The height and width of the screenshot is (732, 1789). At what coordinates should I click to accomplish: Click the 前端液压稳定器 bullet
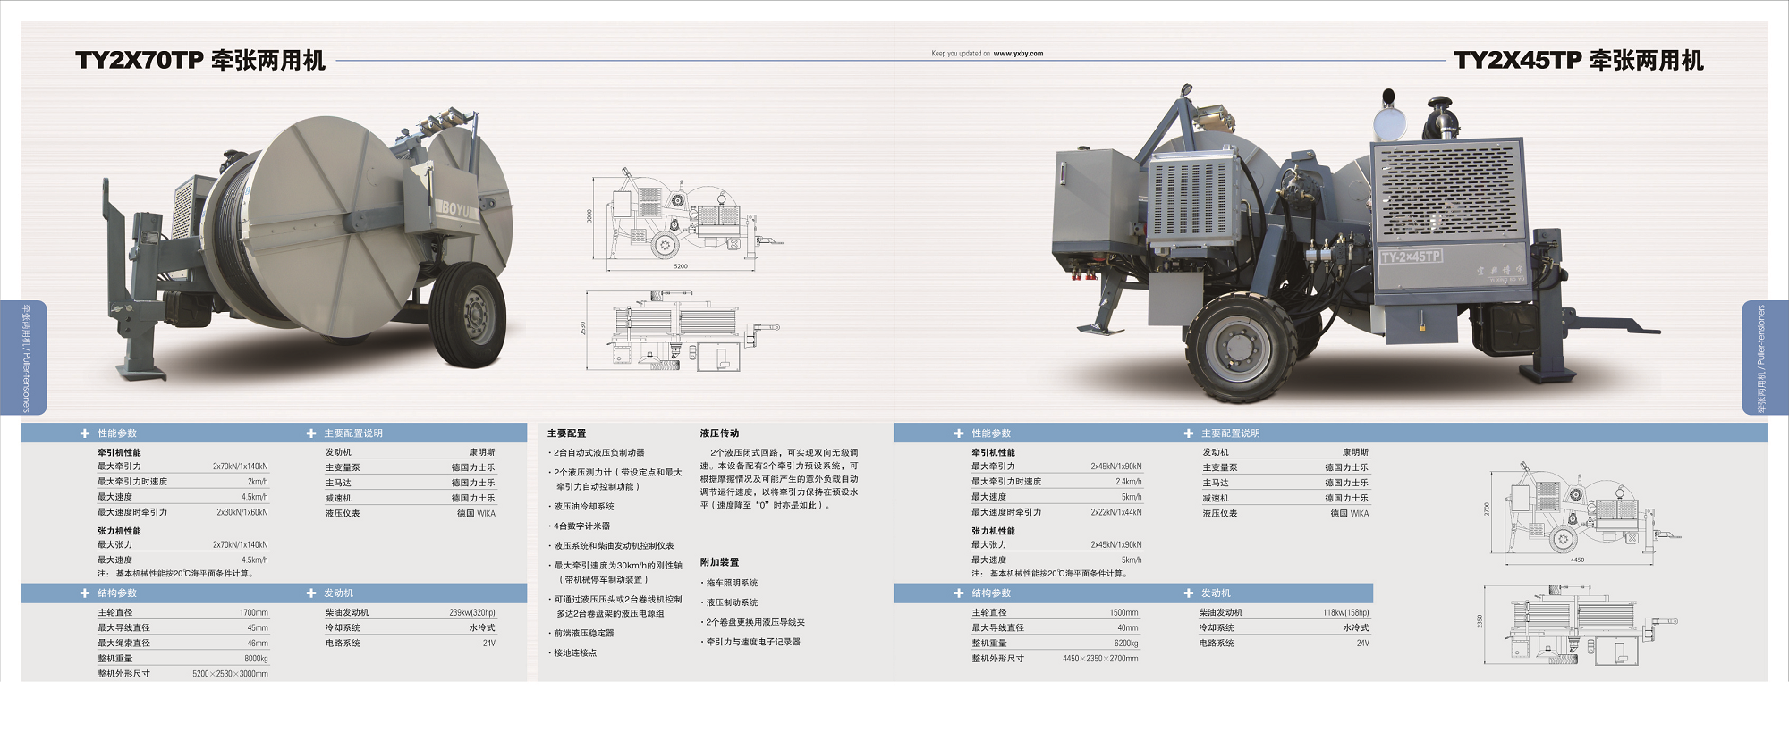(x=581, y=634)
